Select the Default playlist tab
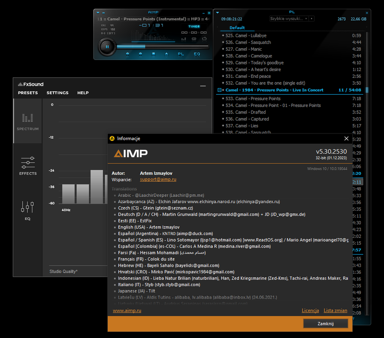This screenshot has width=384, height=338. click(x=237, y=28)
